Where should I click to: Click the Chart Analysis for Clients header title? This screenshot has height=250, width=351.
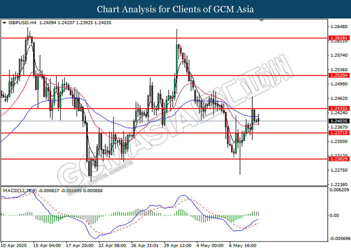tap(175, 9)
